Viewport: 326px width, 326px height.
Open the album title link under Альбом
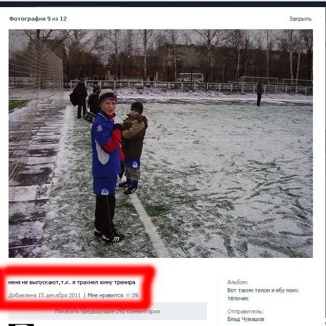click(263, 294)
